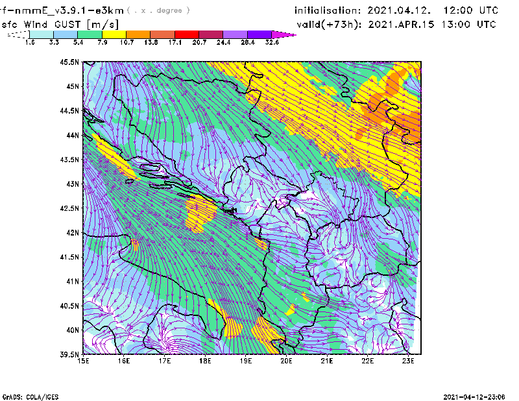Click the '45N' latitude label
The height and width of the screenshot is (401, 519).
(73, 86)
